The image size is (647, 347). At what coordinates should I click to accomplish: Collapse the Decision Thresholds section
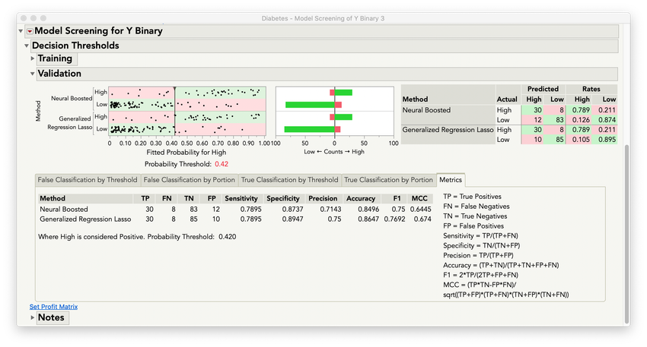[27, 46]
